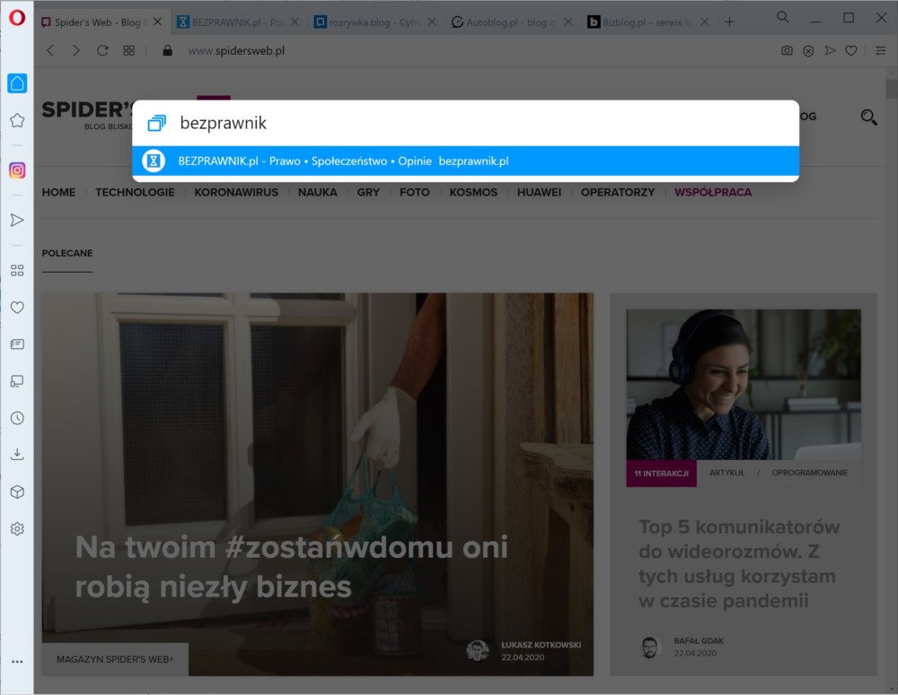Go back to the previous page

(x=50, y=51)
